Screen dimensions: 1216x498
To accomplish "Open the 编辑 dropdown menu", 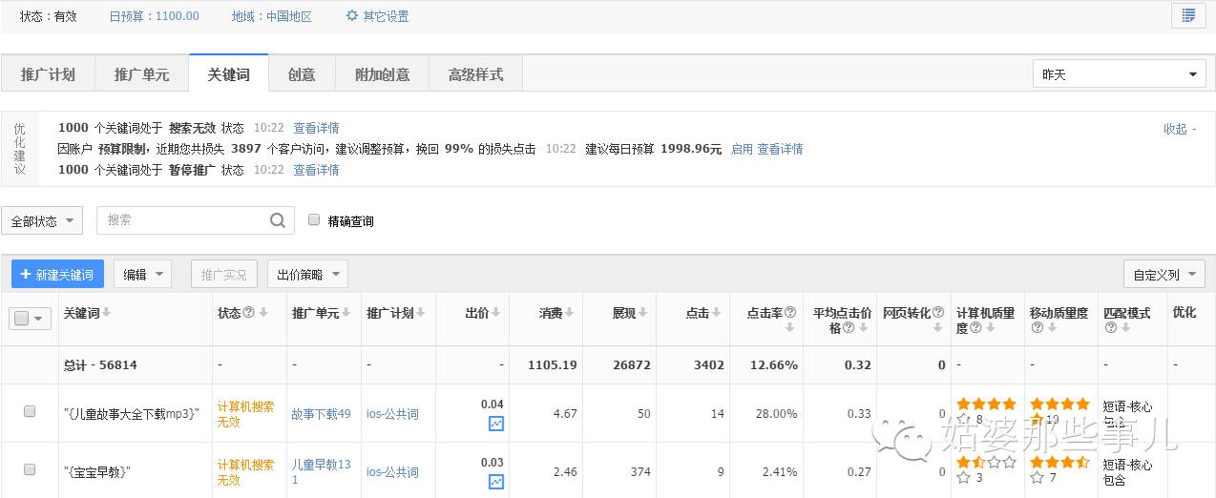I will click(x=142, y=275).
